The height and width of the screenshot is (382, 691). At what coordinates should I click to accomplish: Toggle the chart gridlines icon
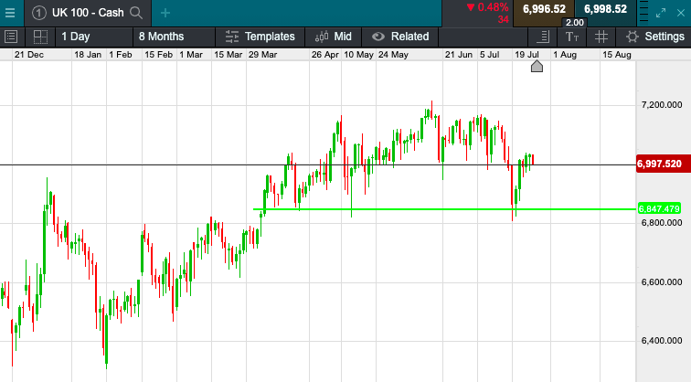(601, 37)
